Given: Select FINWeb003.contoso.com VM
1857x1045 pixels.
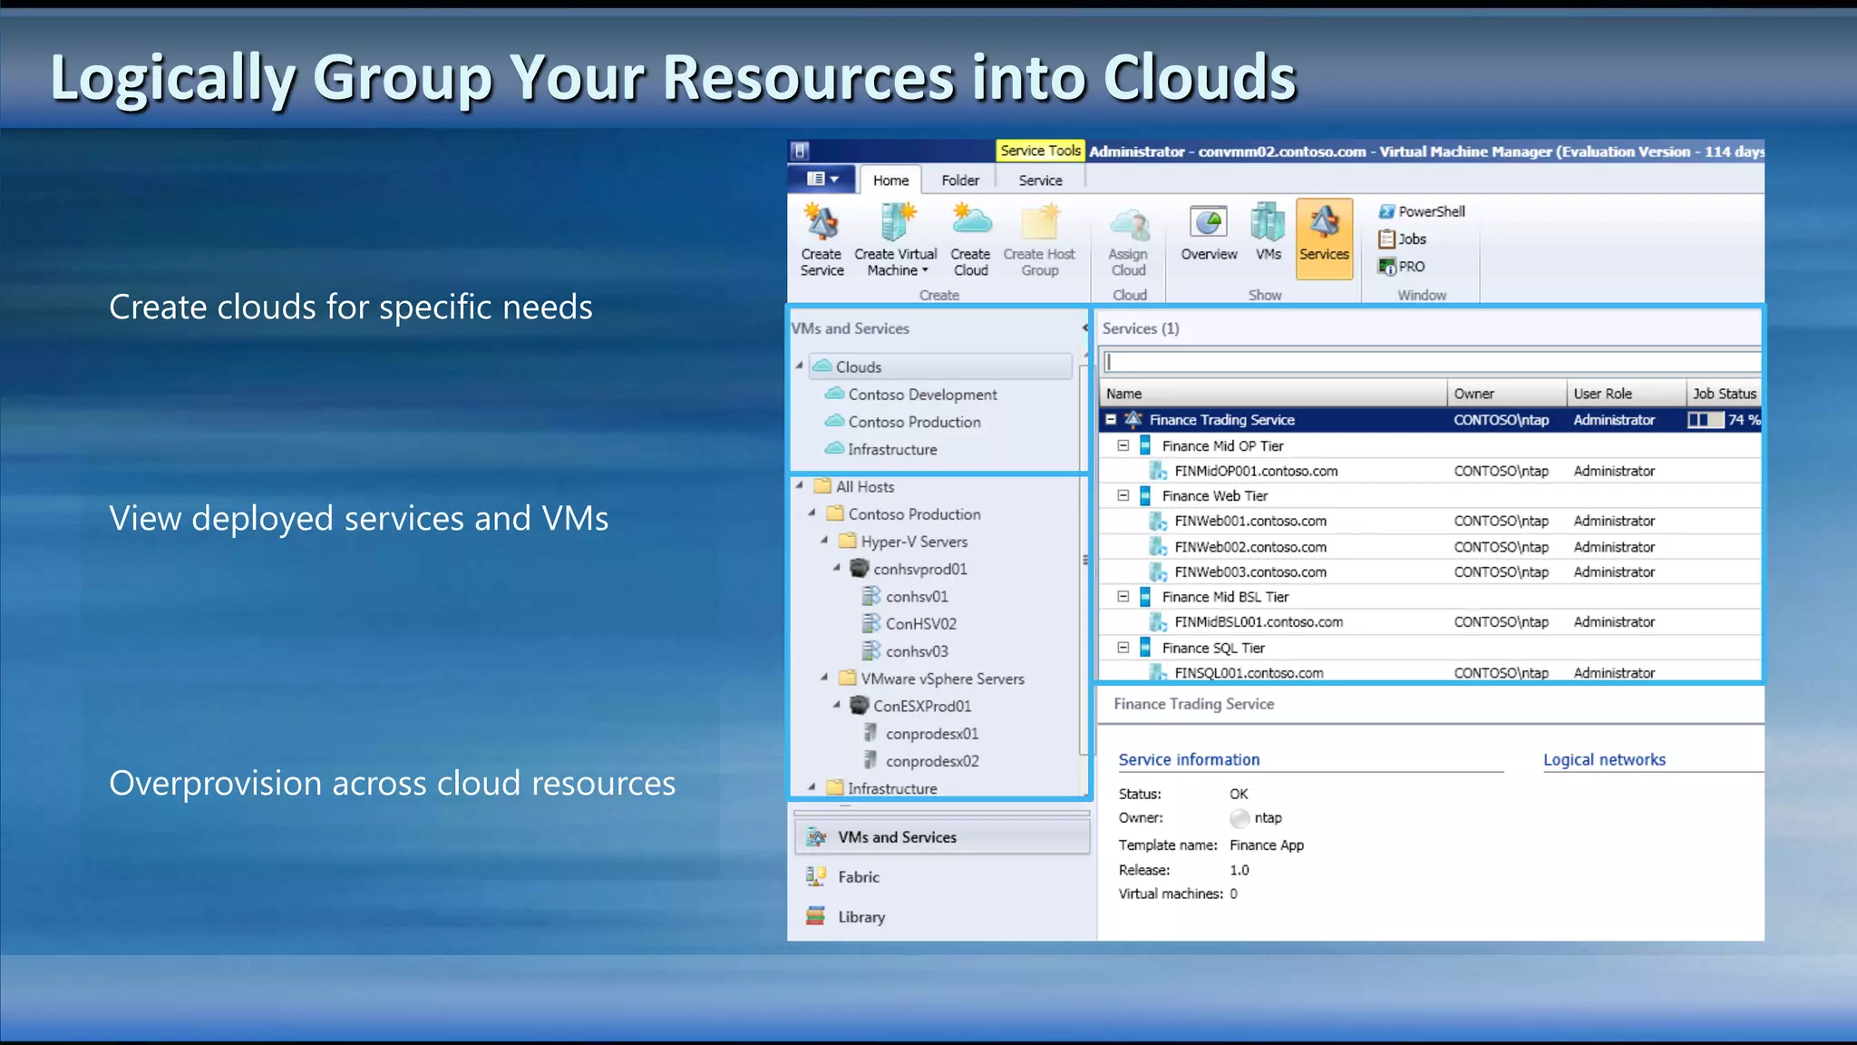Looking at the screenshot, I should [1430, 571].
